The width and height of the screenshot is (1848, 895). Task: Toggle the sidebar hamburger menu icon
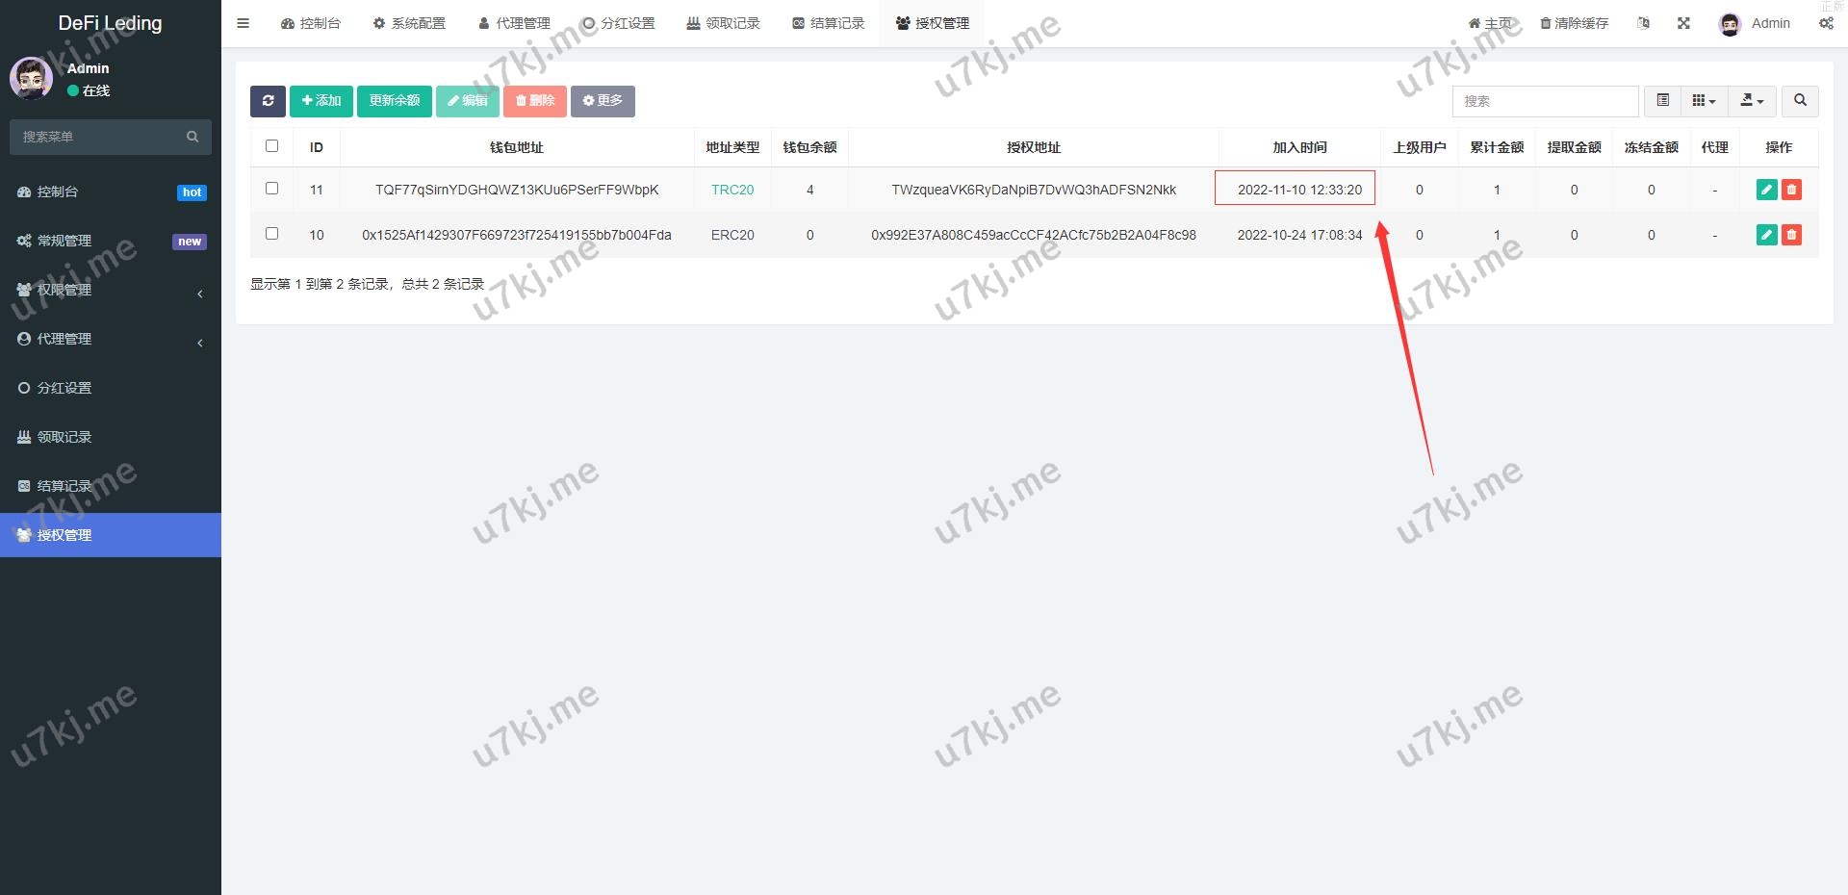click(244, 23)
